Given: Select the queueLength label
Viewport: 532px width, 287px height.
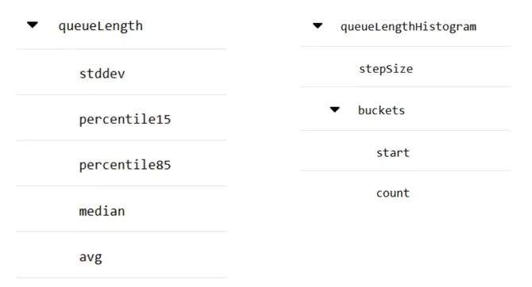Looking at the screenshot, I should point(100,26).
